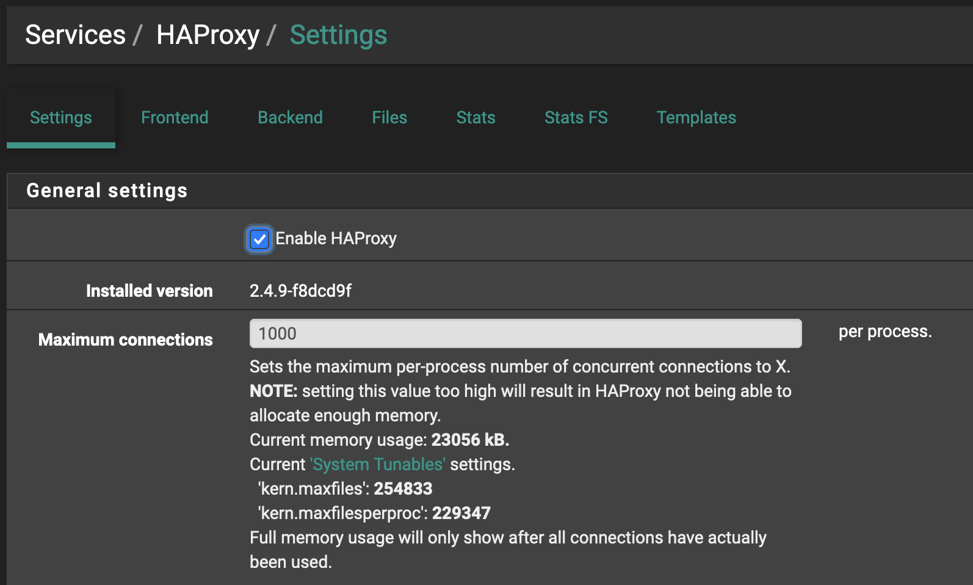The height and width of the screenshot is (585, 973).
Task: Click the General settings section header
Action: pyautogui.click(x=107, y=191)
